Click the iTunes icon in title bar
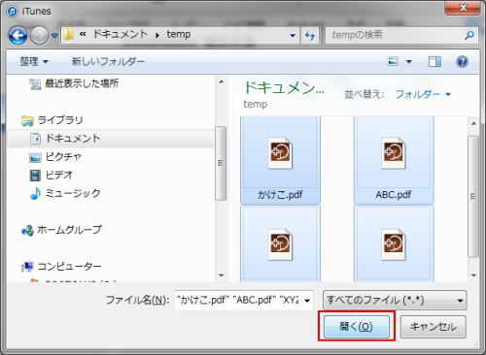This screenshot has width=486, height=355. (12, 12)
